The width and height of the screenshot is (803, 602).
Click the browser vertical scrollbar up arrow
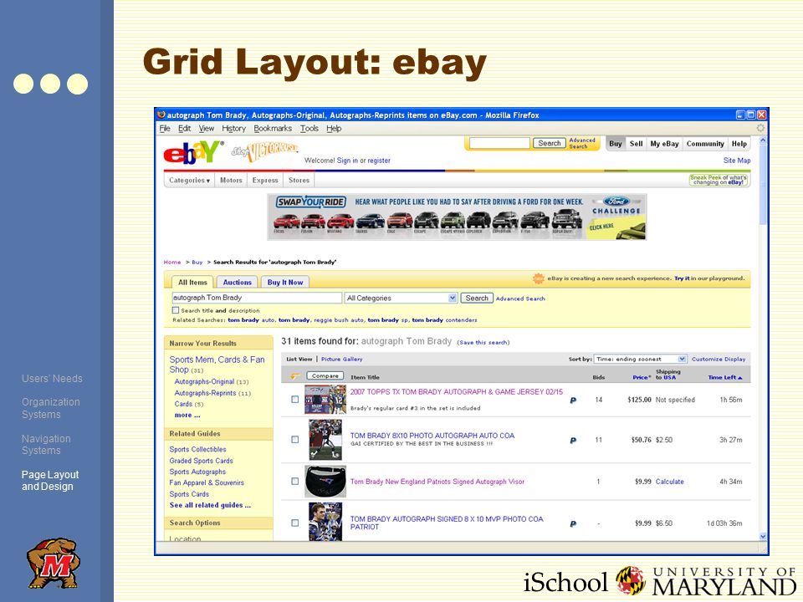coord(763,140)
